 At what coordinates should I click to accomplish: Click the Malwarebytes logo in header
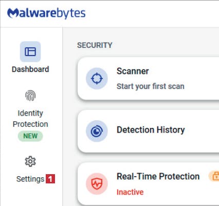tap(46, 13)
